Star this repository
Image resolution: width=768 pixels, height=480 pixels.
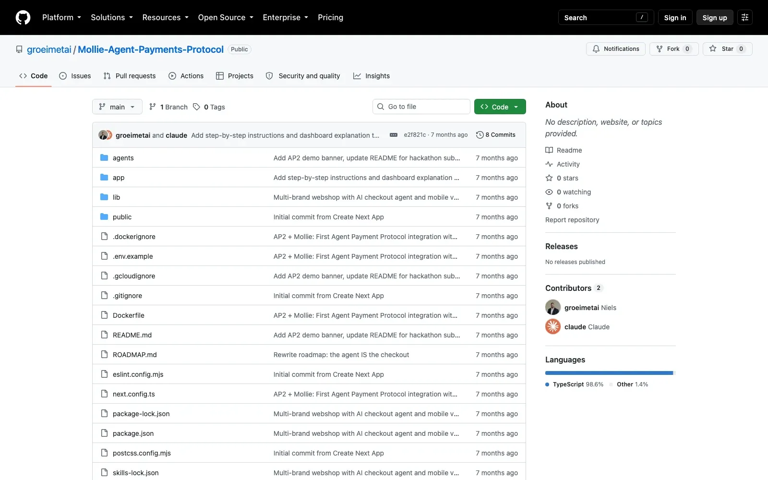(x=728, y=49)
